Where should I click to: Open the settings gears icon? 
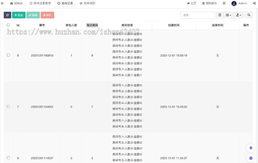(254, 3)
